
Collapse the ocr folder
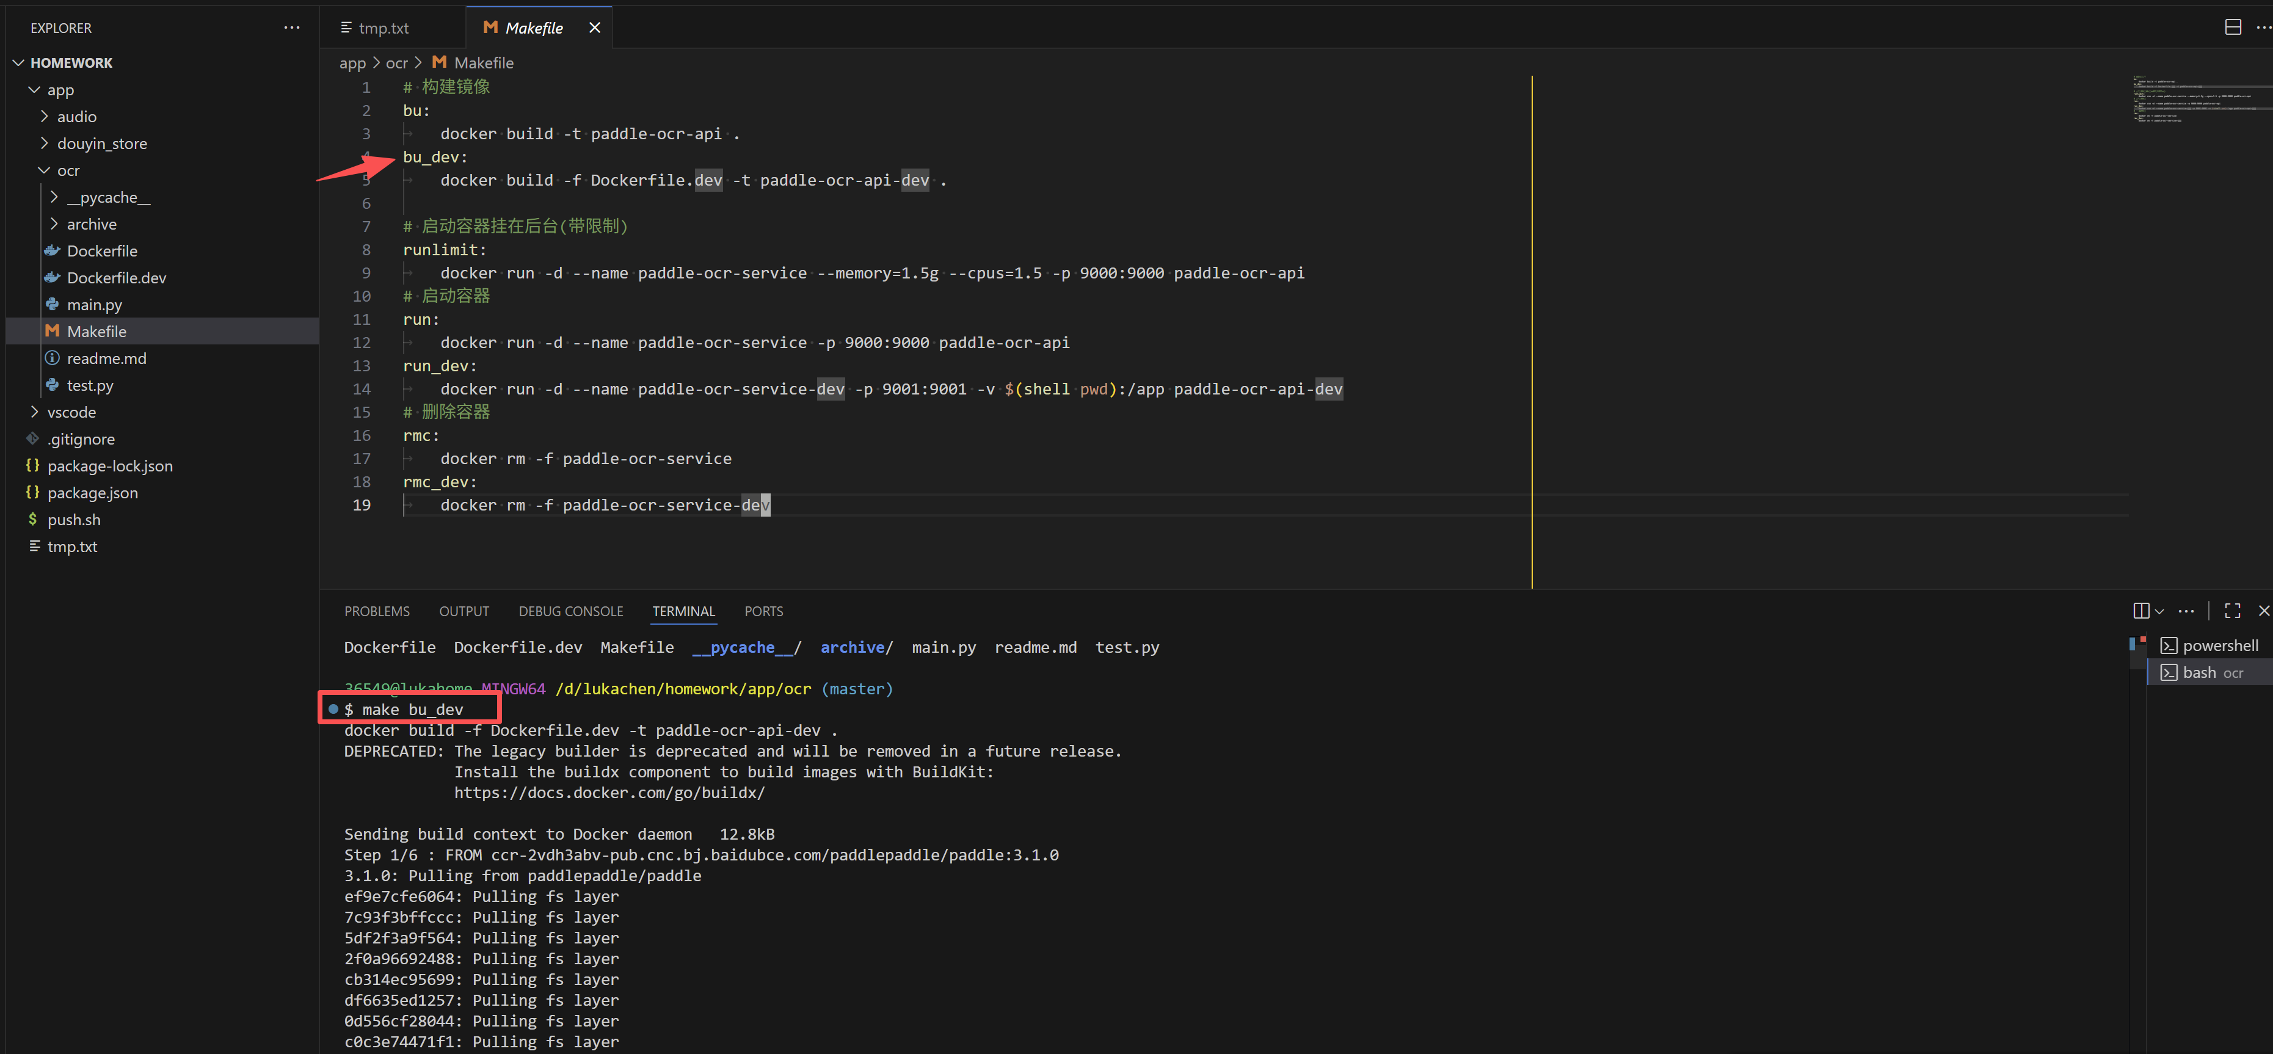[x=44, y=170]
